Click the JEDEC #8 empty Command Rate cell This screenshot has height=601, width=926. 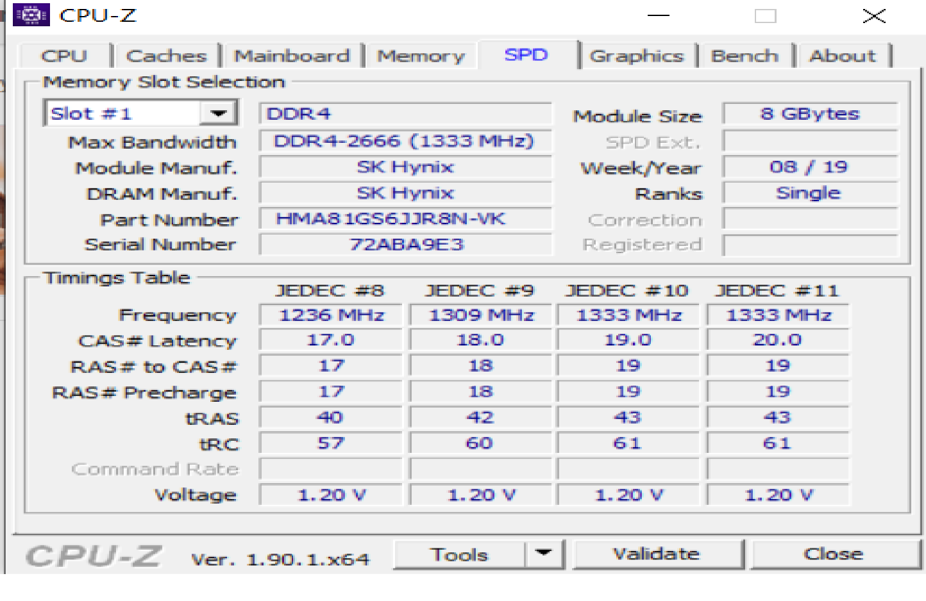(x=331, y=469)
